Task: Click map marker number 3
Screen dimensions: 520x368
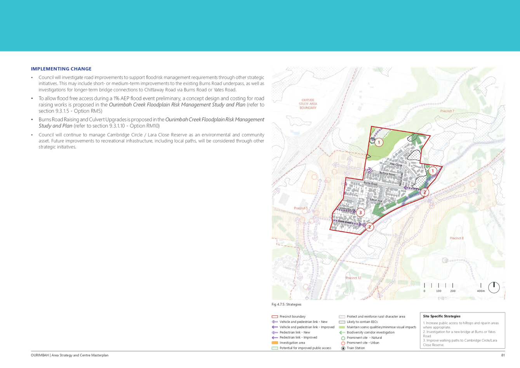Action: click(360, 212)
